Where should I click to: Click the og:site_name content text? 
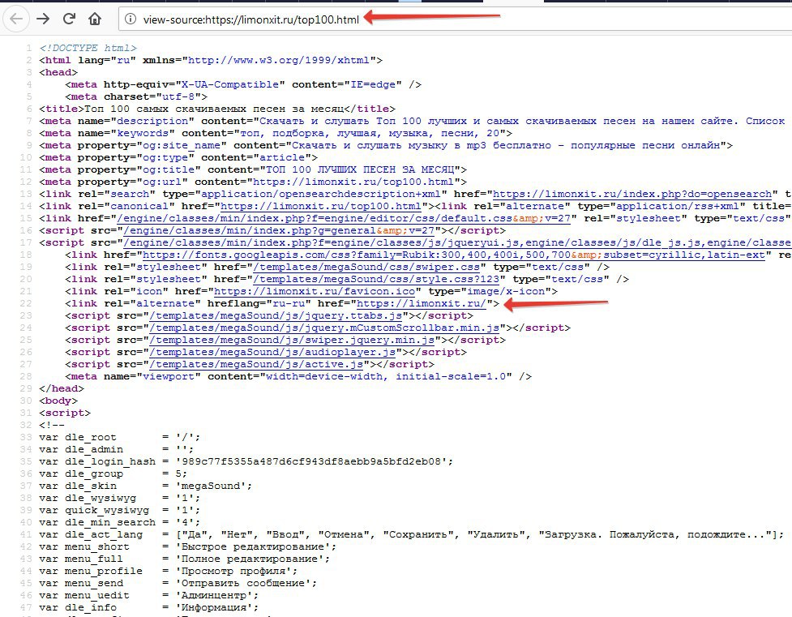coord(506,145)
